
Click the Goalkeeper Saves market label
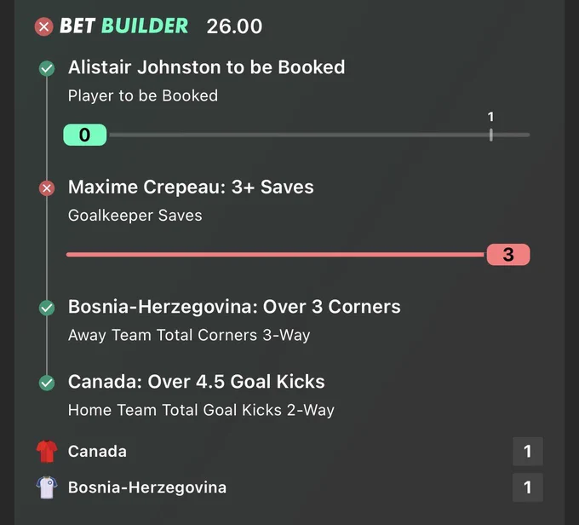click(x=135, y=216)
